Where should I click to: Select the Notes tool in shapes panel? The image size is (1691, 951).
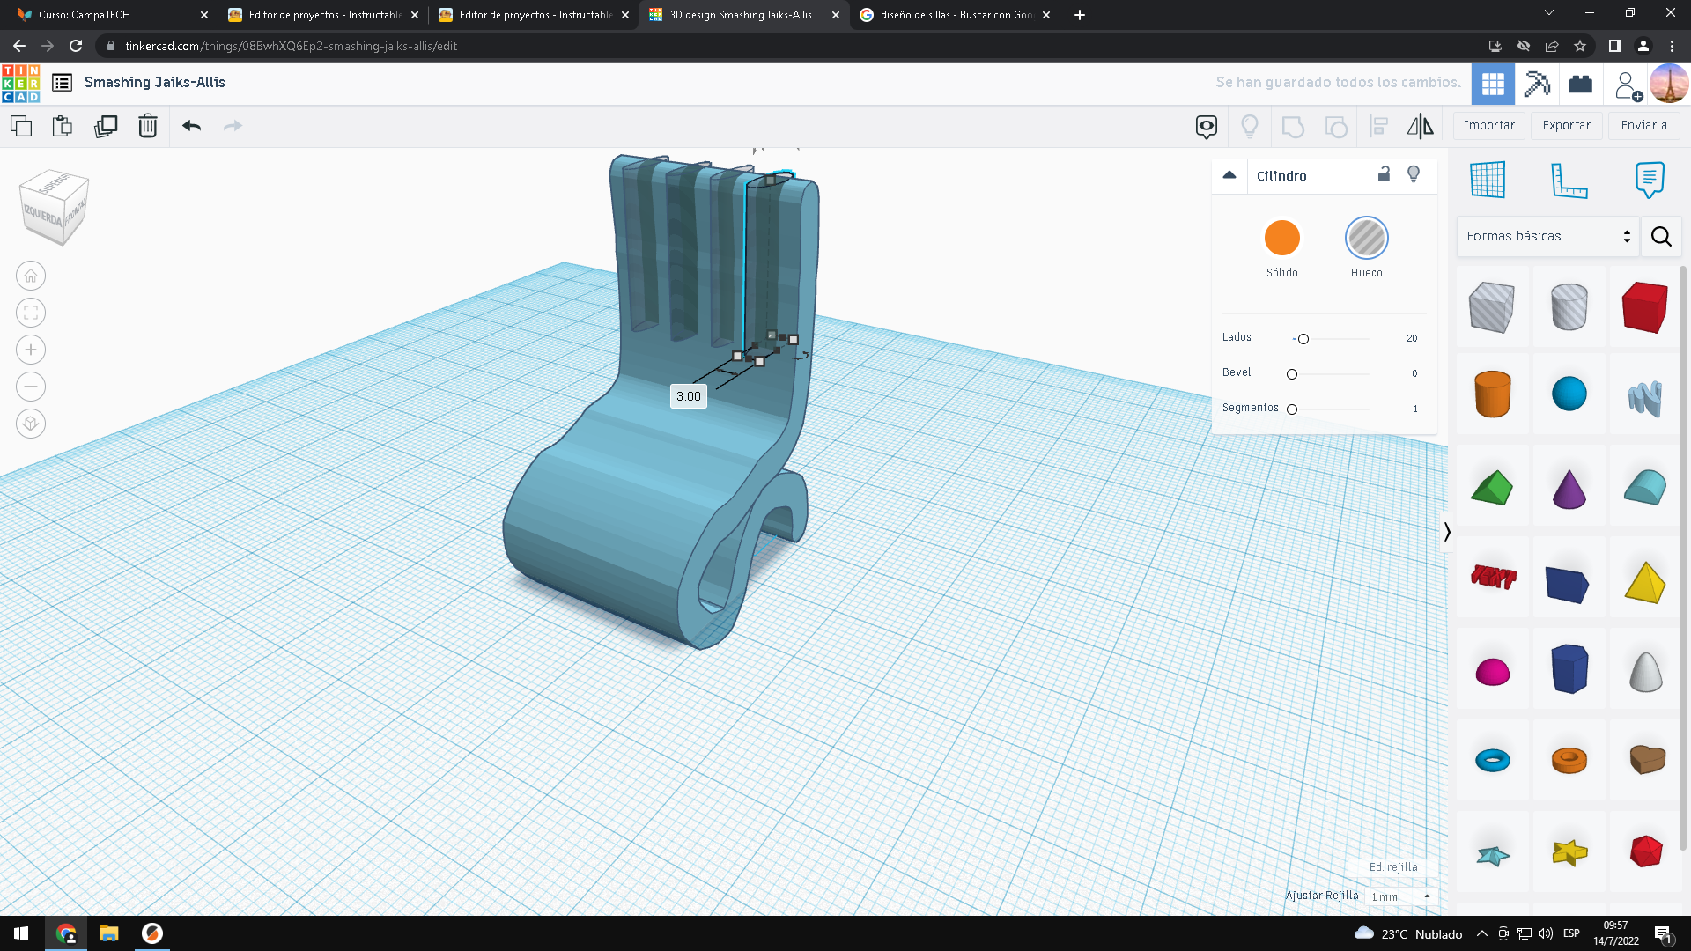[1650, 181]
